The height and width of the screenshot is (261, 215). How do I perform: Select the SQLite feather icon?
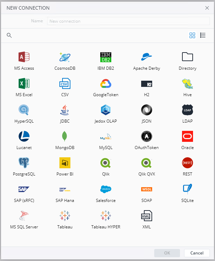coord(188,189)
